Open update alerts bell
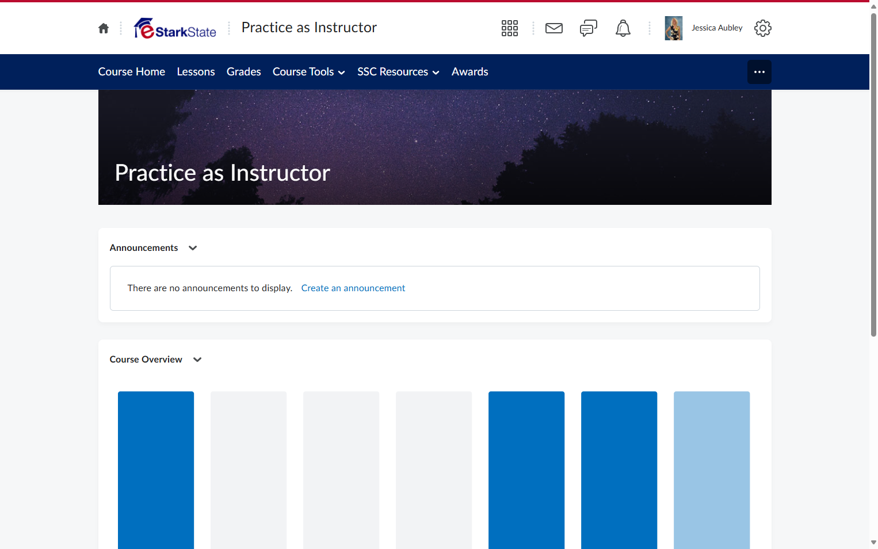The image size is (878, 549). click(x=623, y=28)
